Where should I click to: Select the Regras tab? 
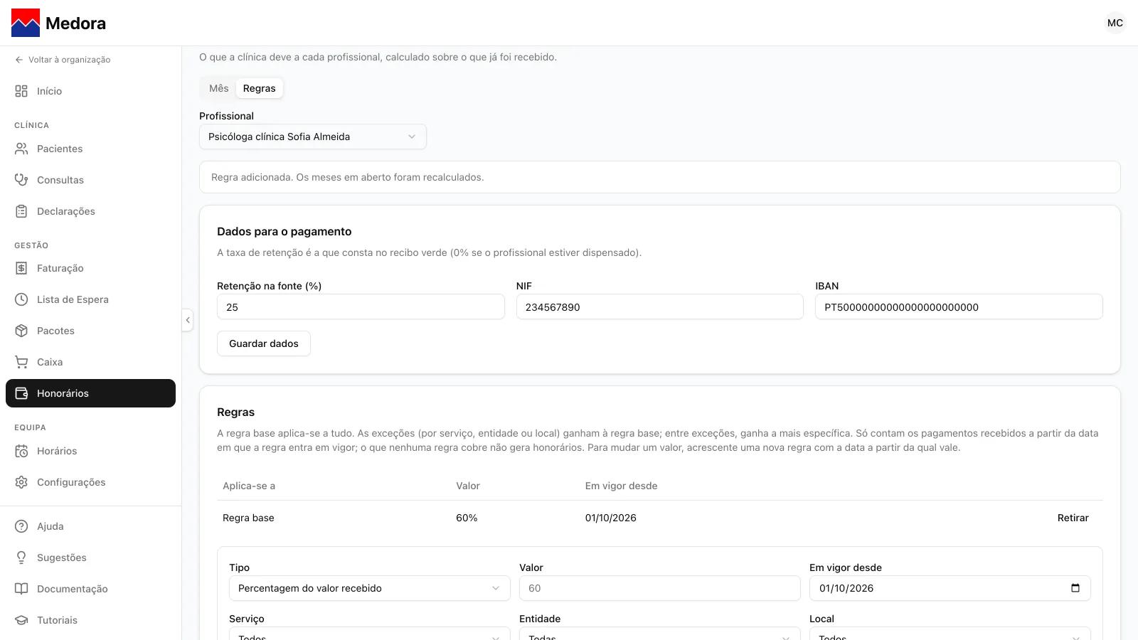260,88
